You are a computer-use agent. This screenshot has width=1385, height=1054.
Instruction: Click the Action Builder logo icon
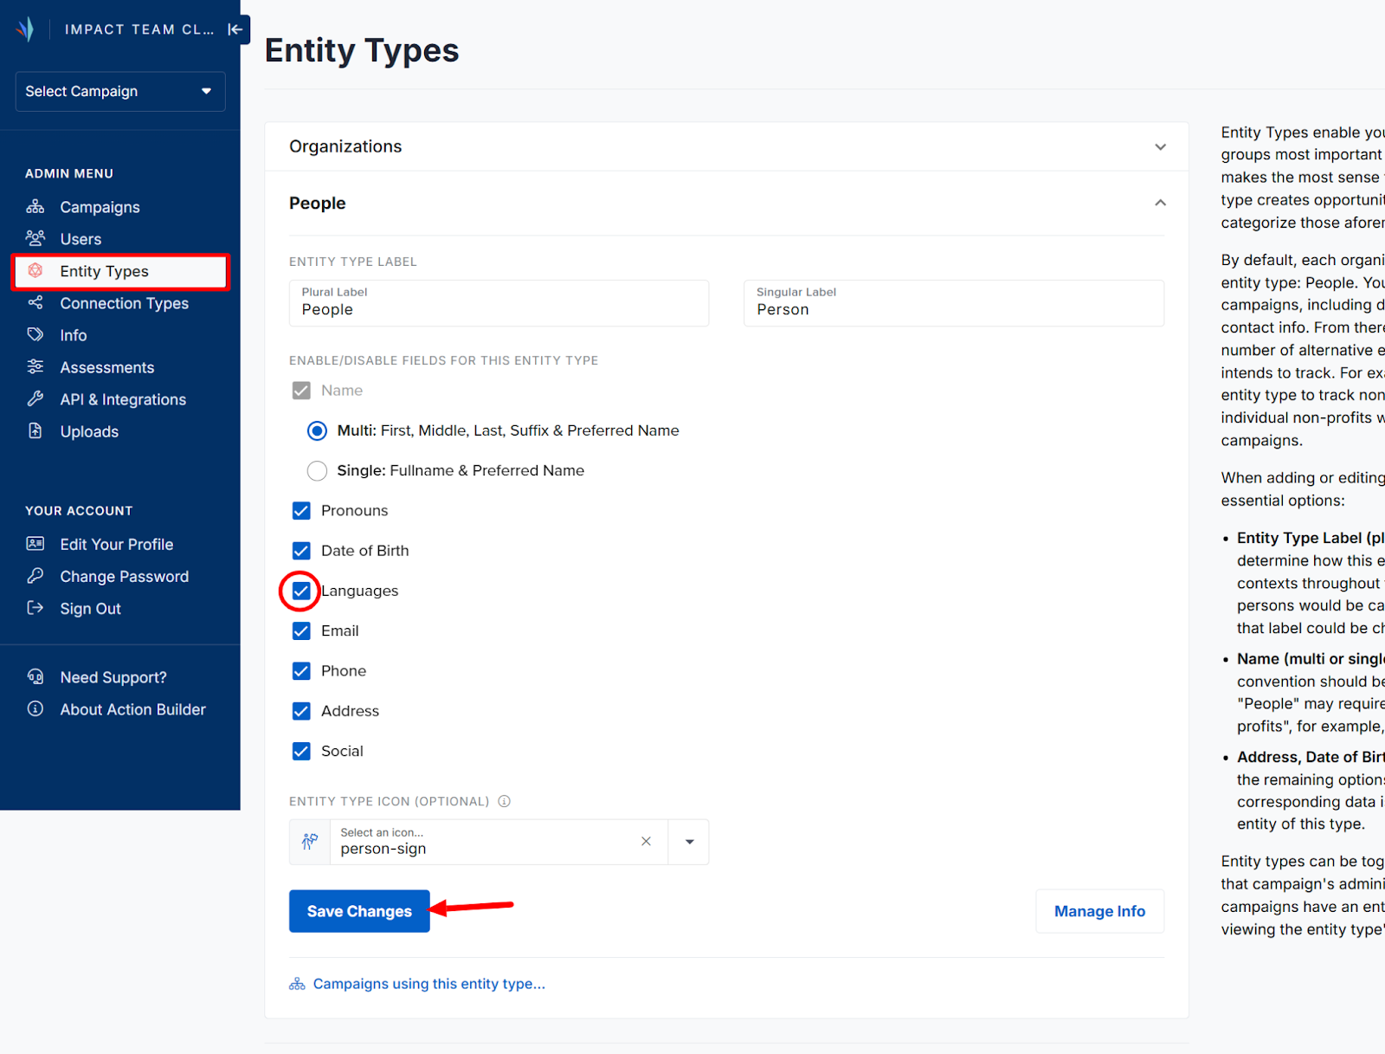click(25, 29)
